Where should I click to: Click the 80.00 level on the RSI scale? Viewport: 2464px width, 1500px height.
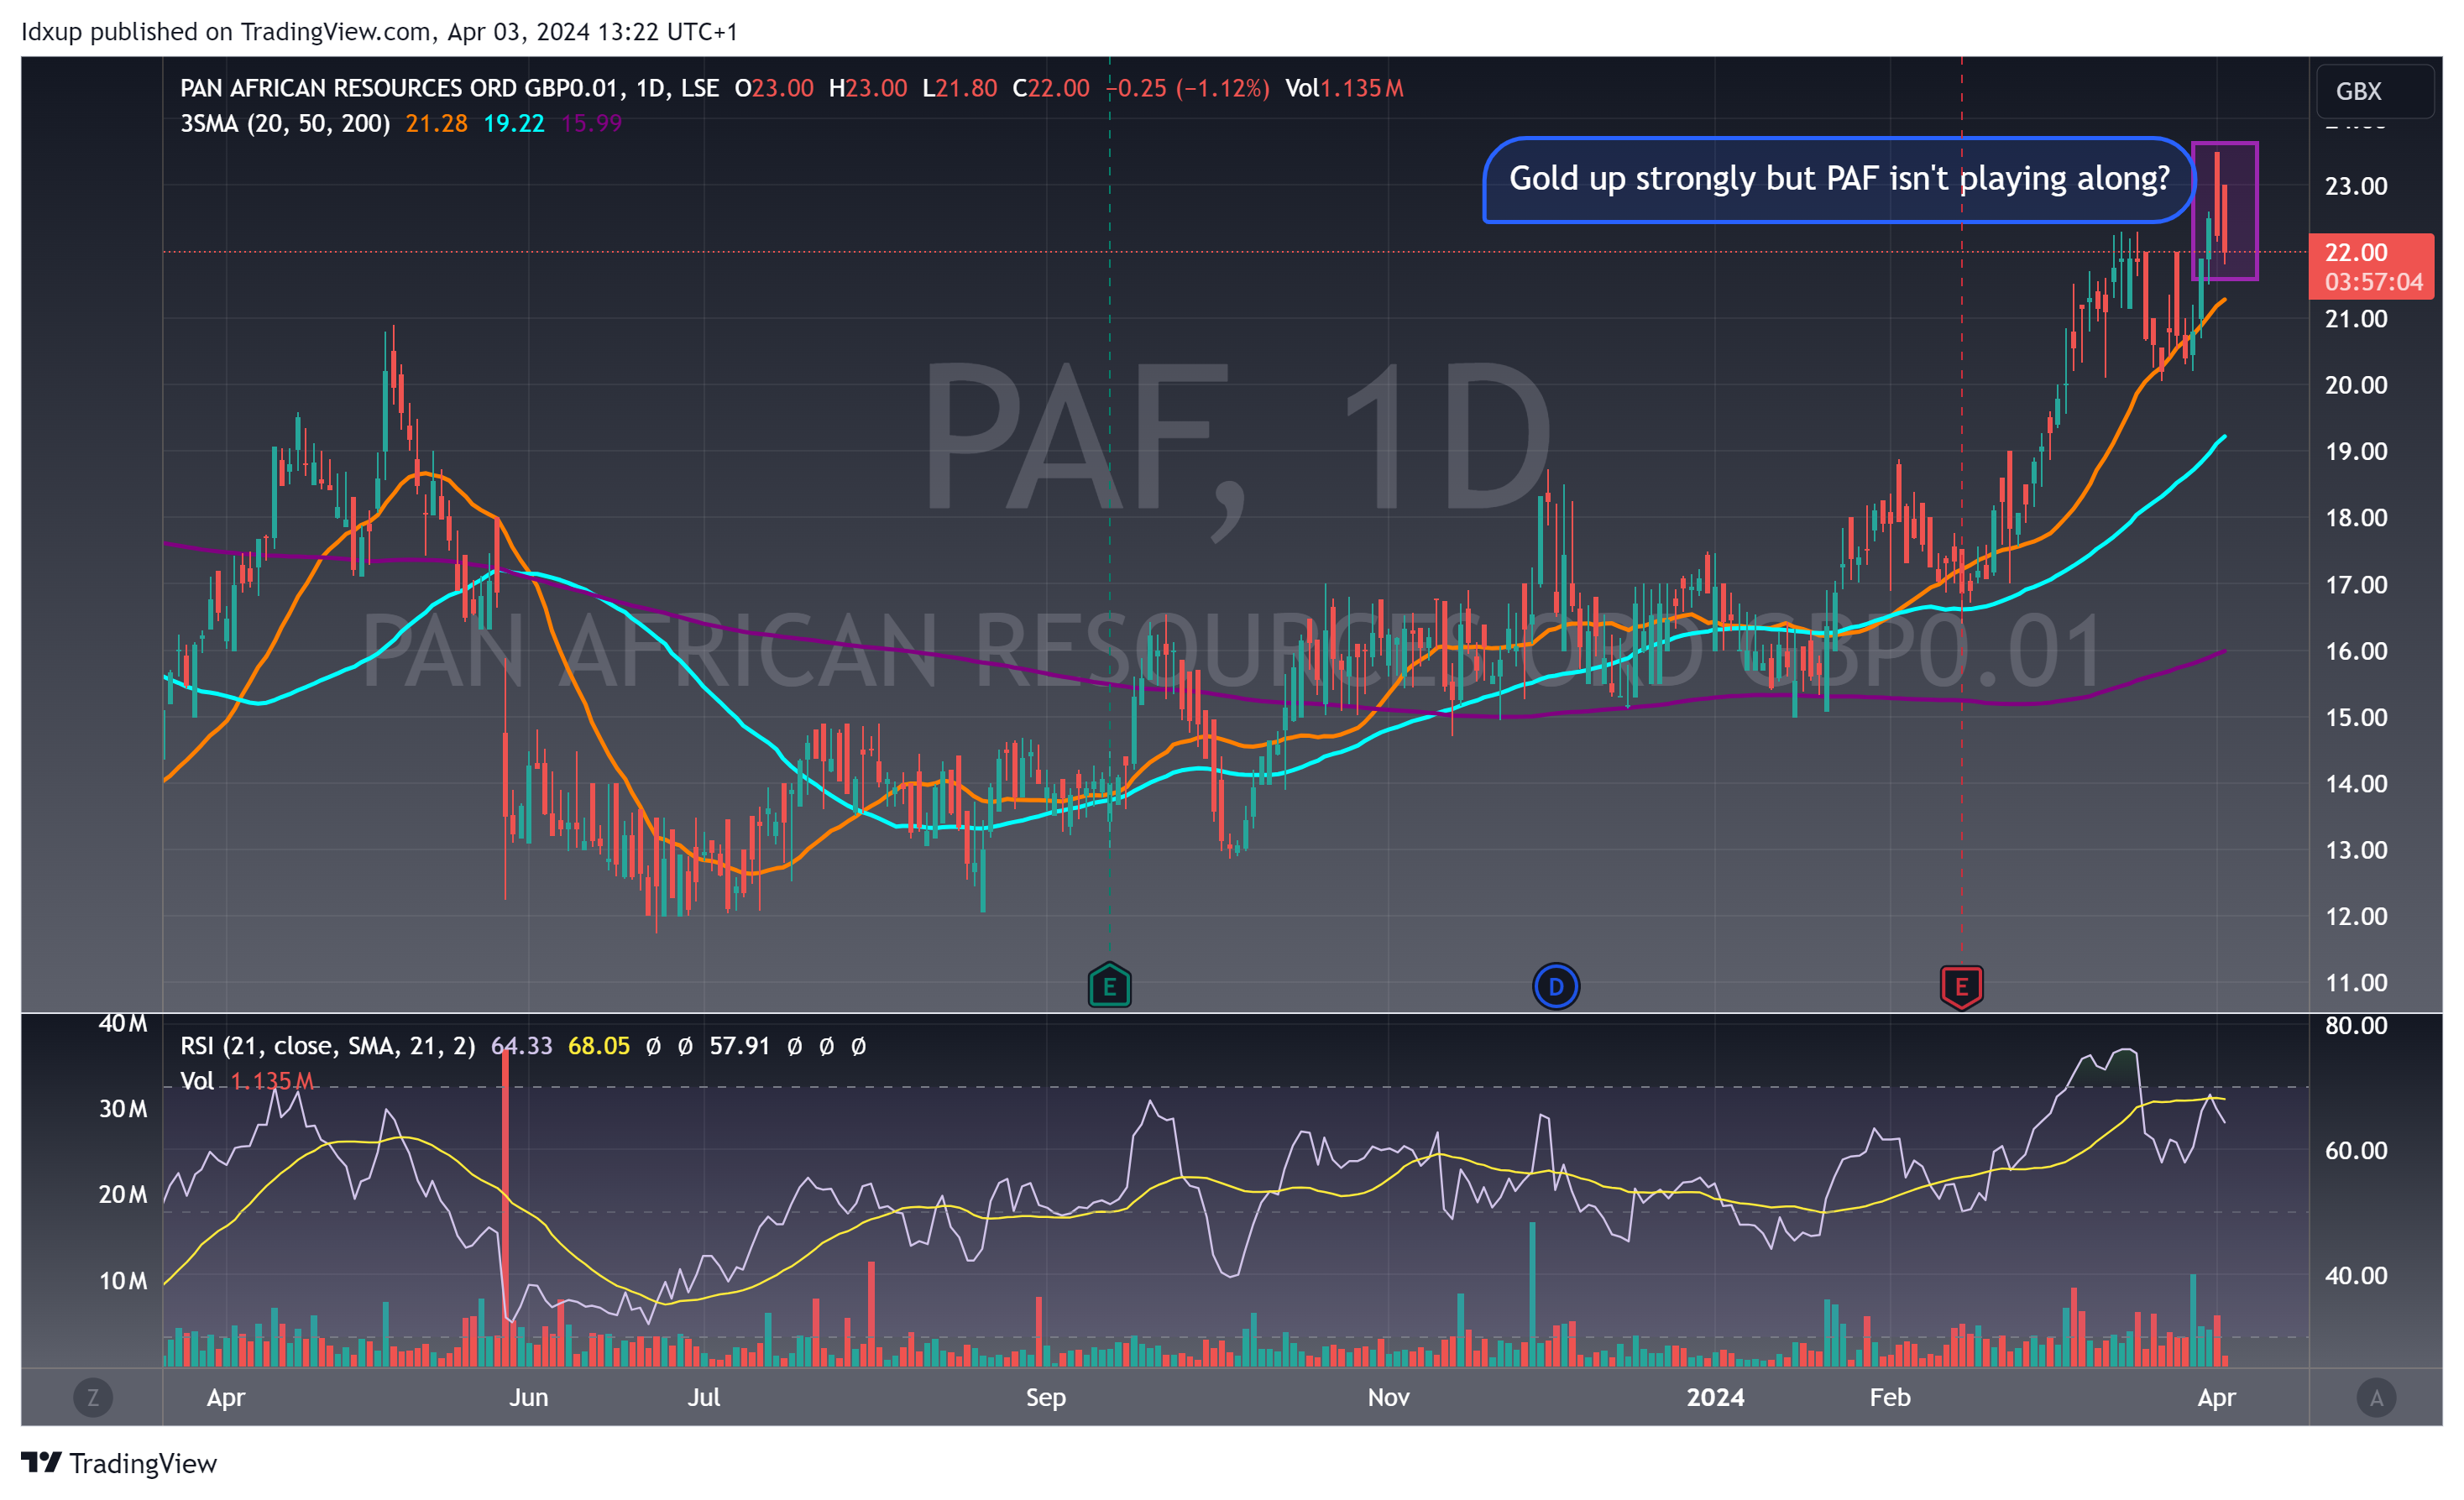[2356, 1025]
